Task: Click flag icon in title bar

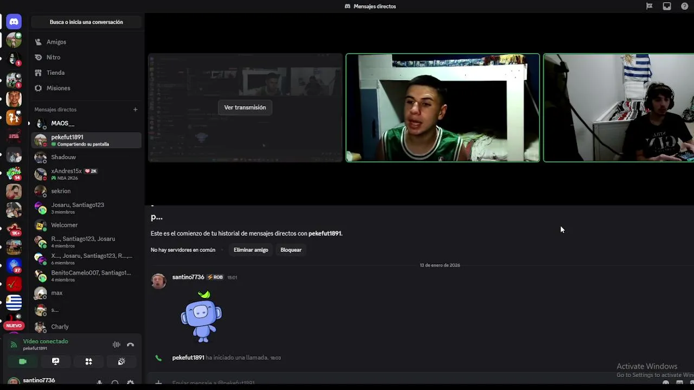Action: point(649,6)
